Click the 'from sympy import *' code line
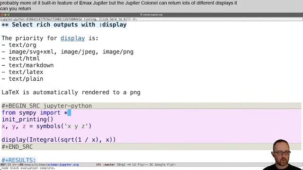This screenshot has height=170, width=303. (35, 113)
